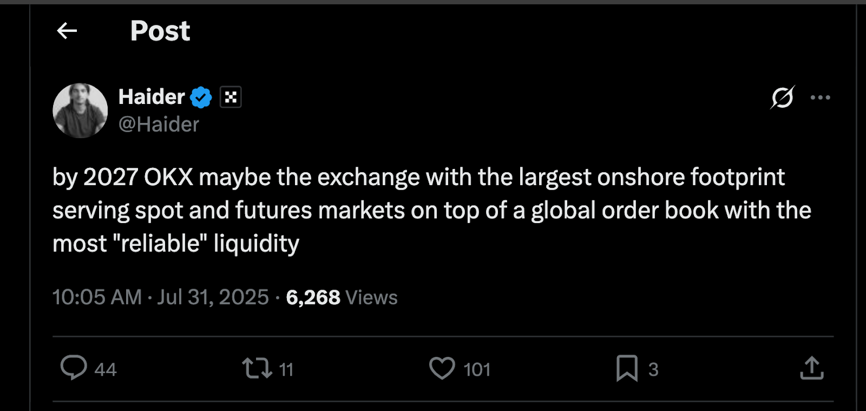
Task: Click the 10:05 AM Jul 31 timestamp
Action: pyautogui.click(x=160, y=297)
